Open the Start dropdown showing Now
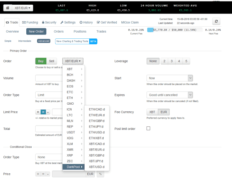Viewport: 232px width, 183px height. click(x=170, y=78)
